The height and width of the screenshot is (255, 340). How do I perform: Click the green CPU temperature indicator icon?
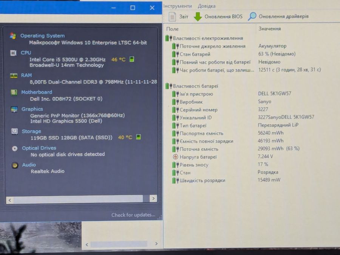coord(132,59)
